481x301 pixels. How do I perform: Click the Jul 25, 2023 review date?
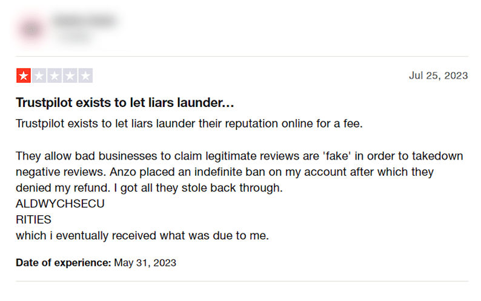tap(439, 76)
